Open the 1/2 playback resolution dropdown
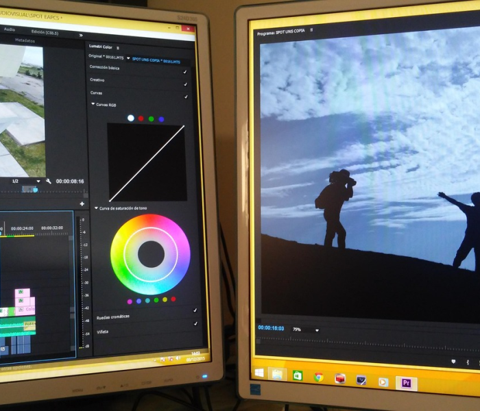Image resolution: width=480 pixels, height=411 pixels. point(38,181)
